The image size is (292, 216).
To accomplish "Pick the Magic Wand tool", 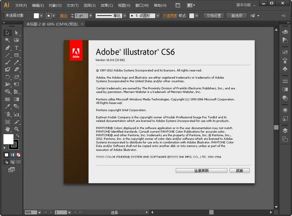I will (x=7, y=40).
